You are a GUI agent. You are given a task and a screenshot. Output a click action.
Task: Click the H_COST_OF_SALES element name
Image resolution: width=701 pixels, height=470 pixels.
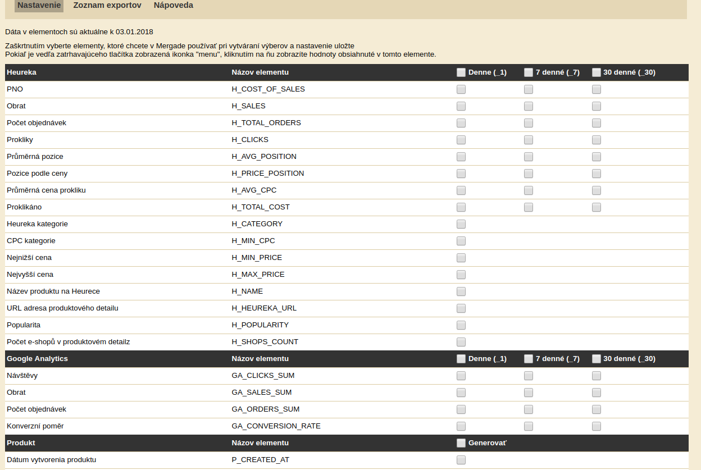click(268, 89)
